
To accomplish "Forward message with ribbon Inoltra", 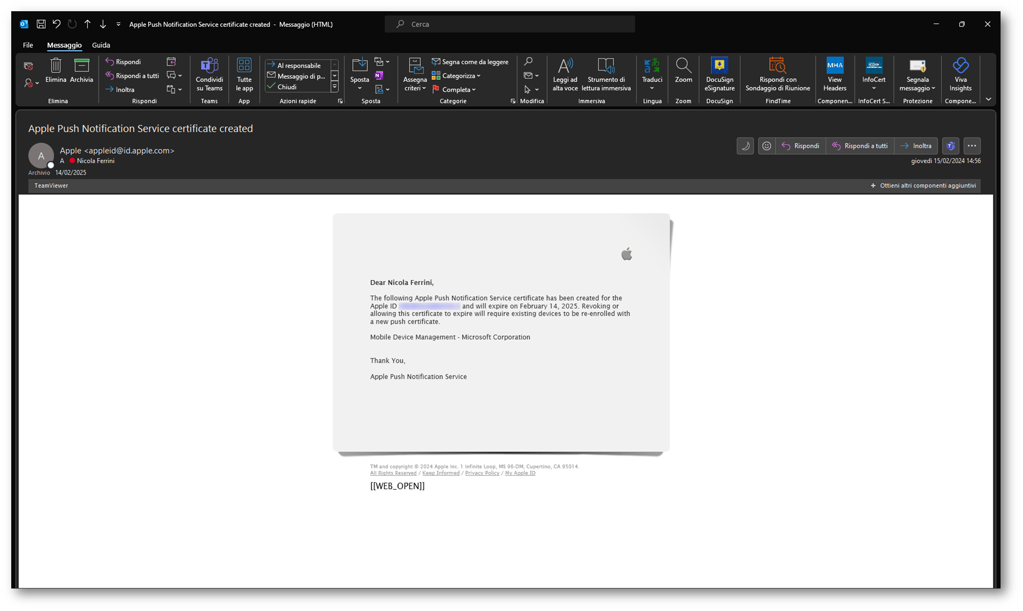I will tap(120, 90).
